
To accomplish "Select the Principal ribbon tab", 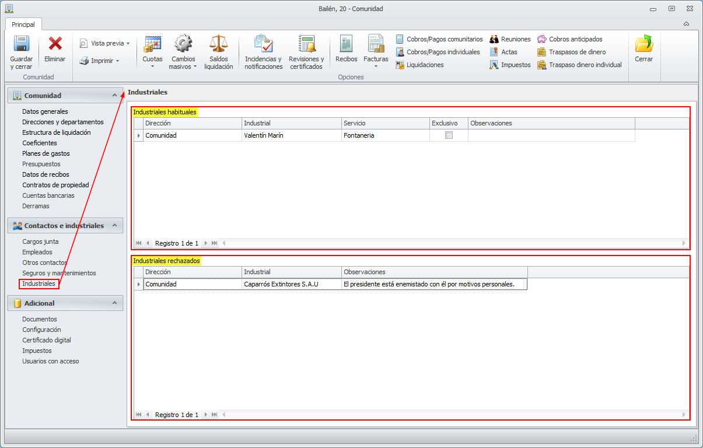I will [23, 24].
